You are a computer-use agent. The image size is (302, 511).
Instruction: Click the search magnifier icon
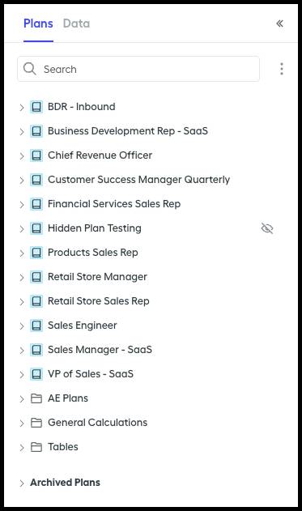[x=30, y=69]
